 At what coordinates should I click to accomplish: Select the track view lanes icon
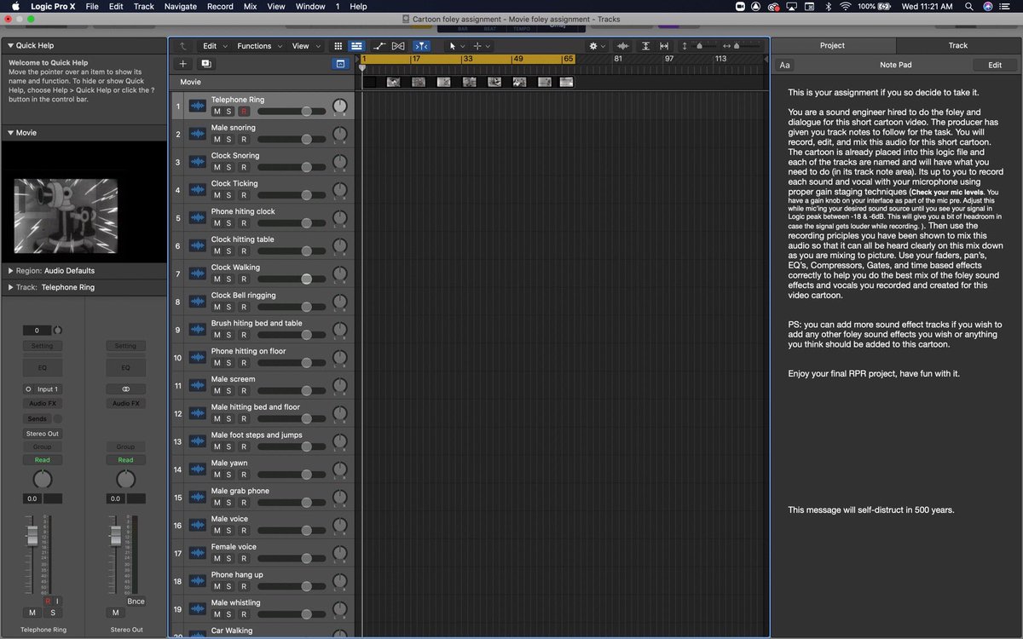click(x=356, y=46)
